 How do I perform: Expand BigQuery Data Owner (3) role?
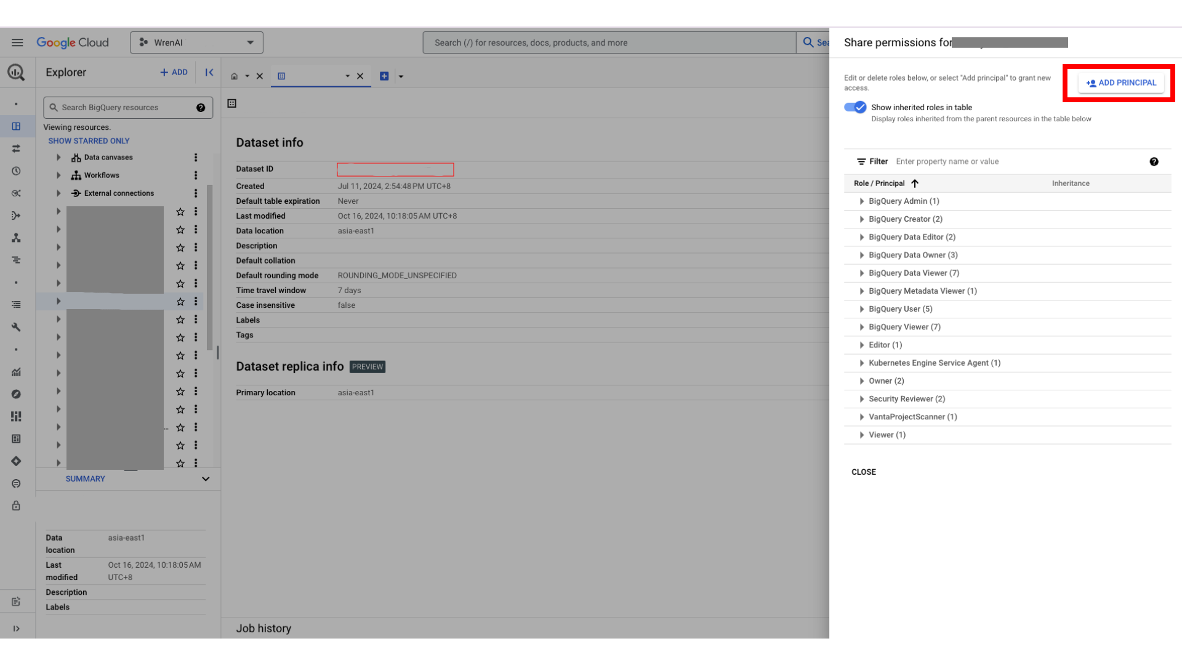tap(862, 255)
